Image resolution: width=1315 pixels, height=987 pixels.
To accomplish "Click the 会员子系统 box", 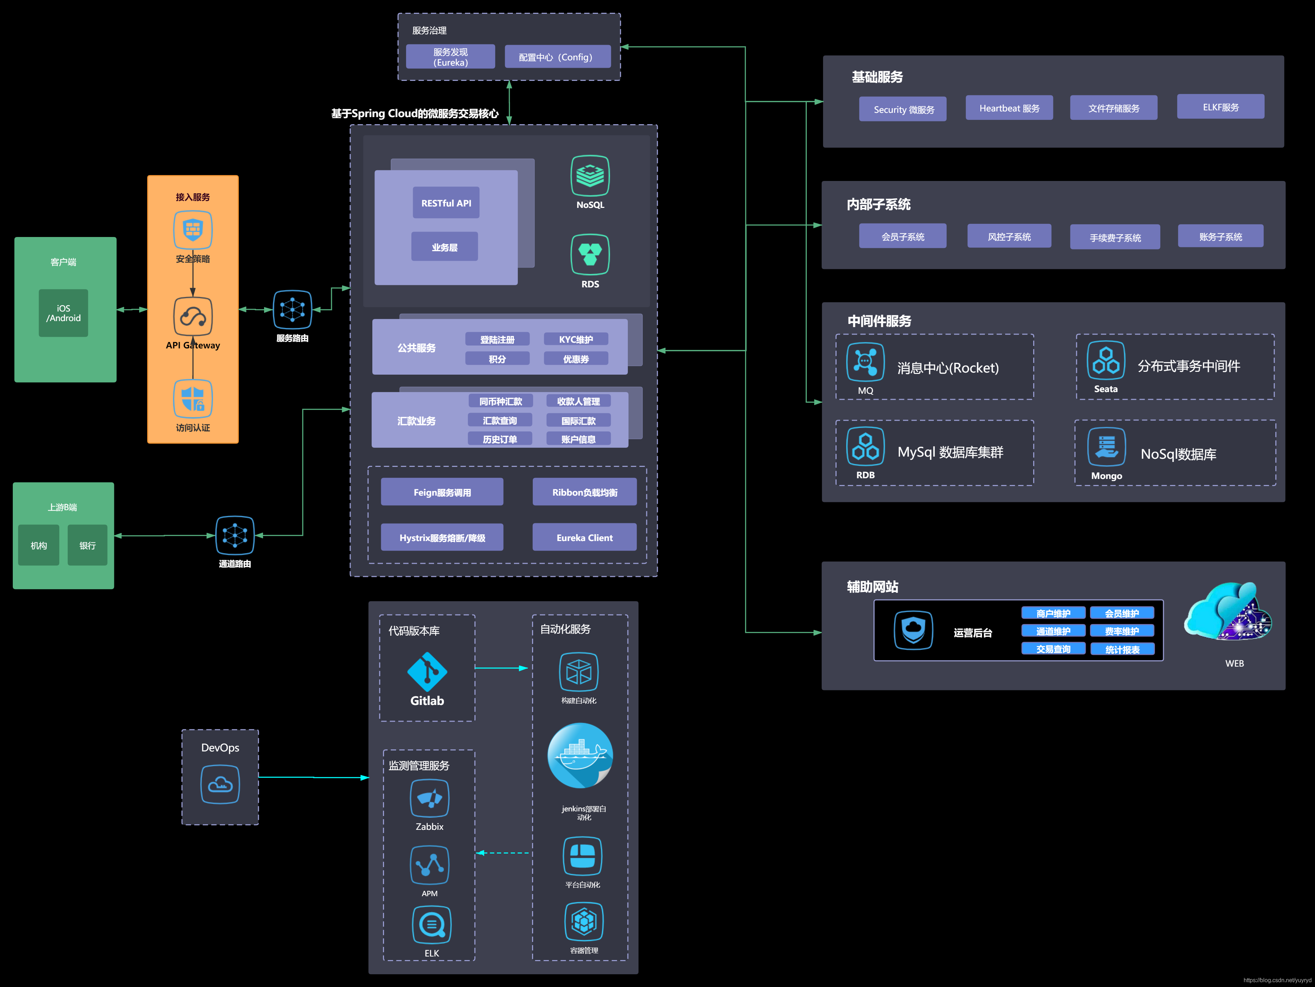I will pos(903,236).
